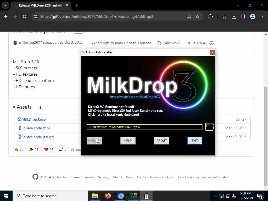The image size is (268, 201).
Task: Bookmark this page with the star
Action: coord(197,16)
